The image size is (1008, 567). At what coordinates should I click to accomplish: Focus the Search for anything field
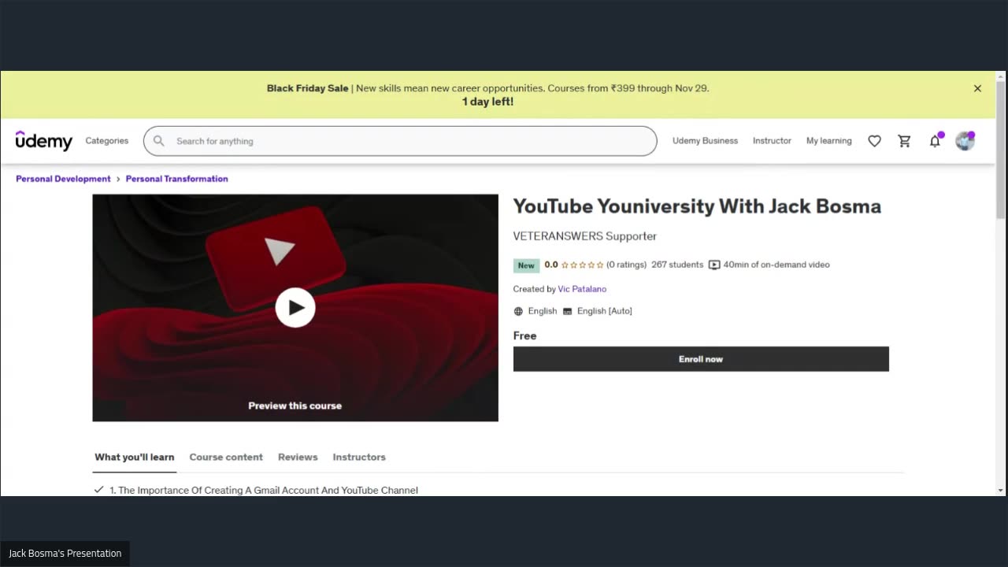[400, 141]
